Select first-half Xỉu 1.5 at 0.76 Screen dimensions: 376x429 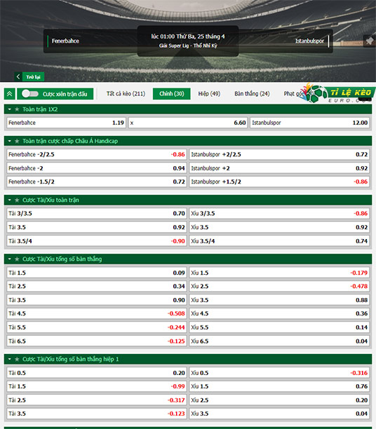(279, 386)
